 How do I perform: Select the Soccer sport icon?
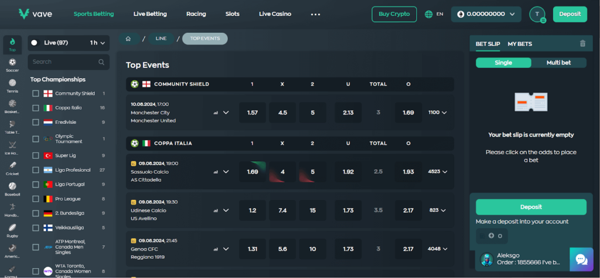coord(12,62)
